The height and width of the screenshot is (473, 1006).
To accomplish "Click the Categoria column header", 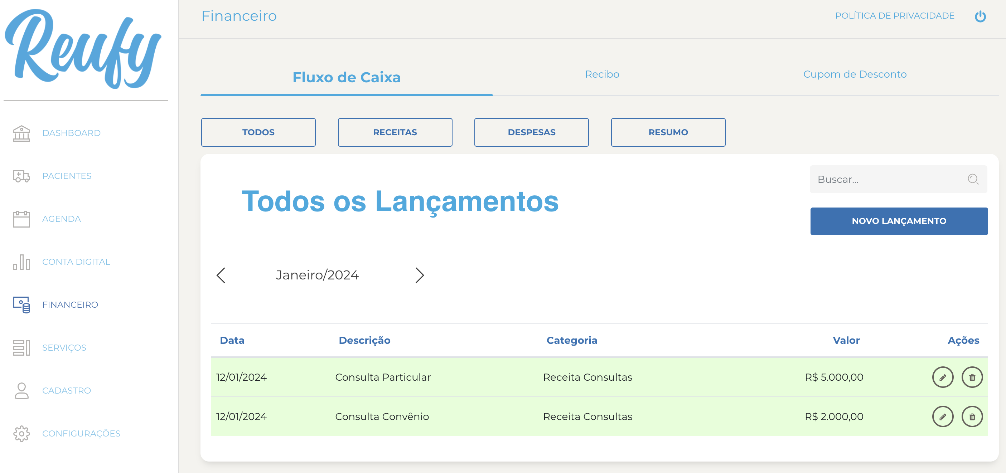I will pos(572,340).
